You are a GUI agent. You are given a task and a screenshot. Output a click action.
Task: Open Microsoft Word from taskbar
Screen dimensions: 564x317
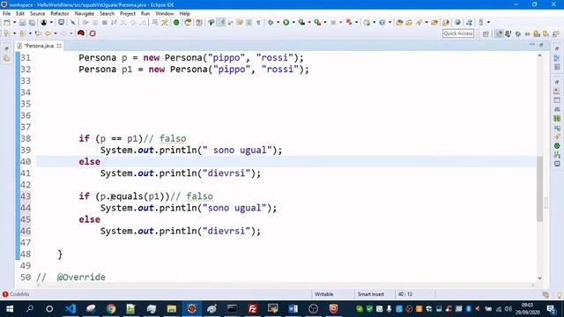(293, 308)
